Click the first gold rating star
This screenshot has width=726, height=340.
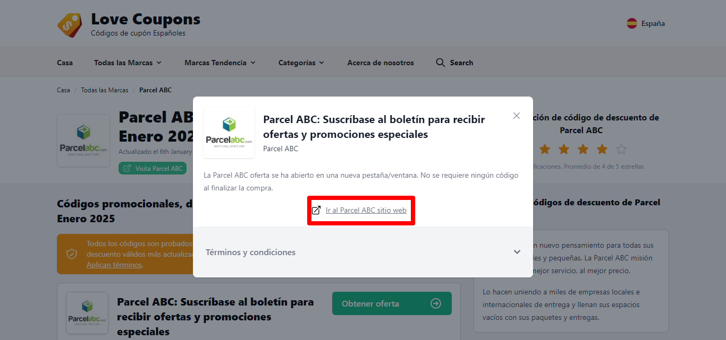coord(544,149)
